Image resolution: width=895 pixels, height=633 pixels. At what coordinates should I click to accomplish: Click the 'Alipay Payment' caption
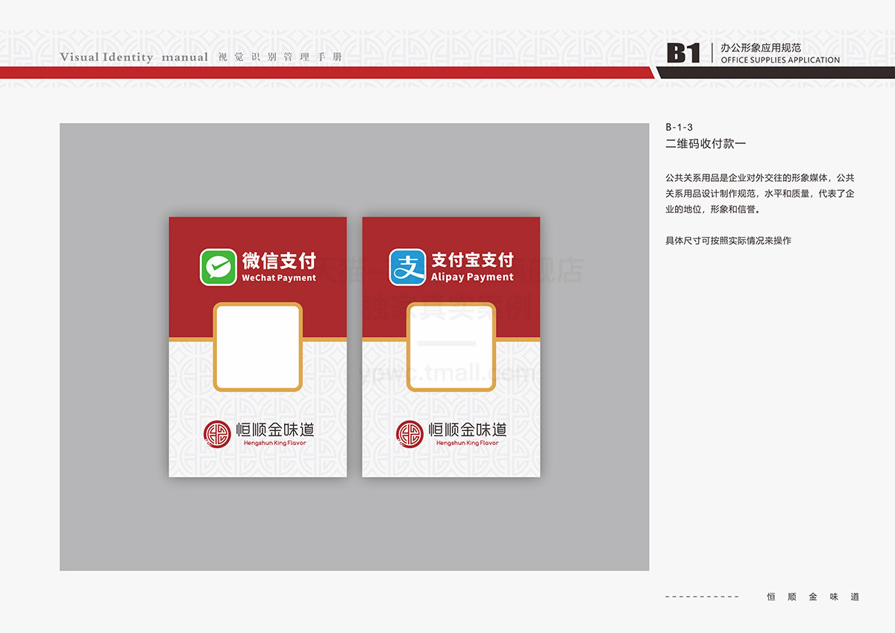coord(473,277)
